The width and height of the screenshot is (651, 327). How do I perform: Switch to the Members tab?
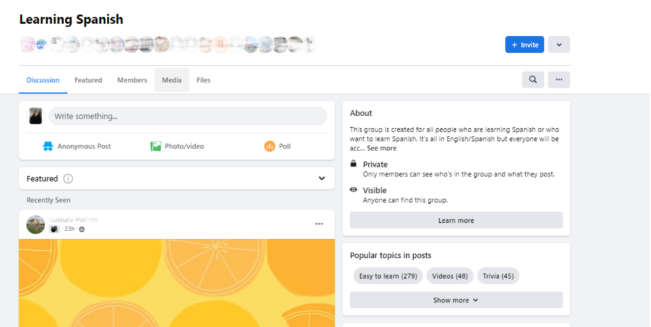pyautogui.click(x=132, y=80)
